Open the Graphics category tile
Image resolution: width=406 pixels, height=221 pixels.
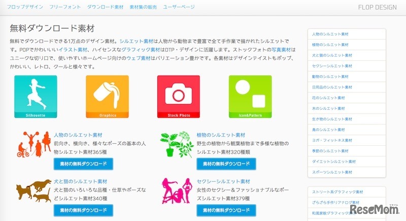click(107, 97)
